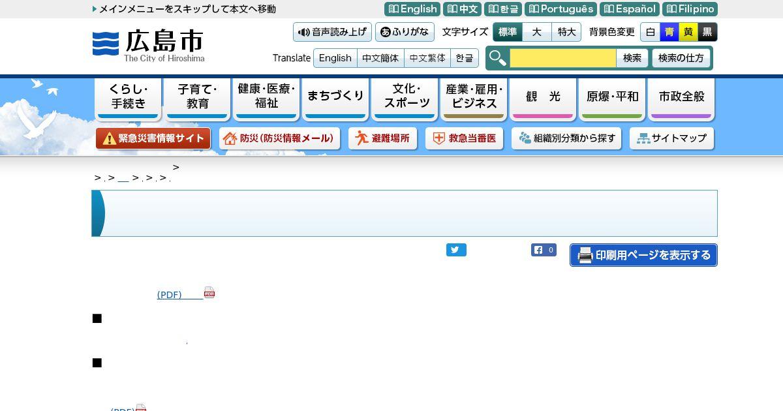
Task: Open the English language guide
Action: [x=412, y=9]
